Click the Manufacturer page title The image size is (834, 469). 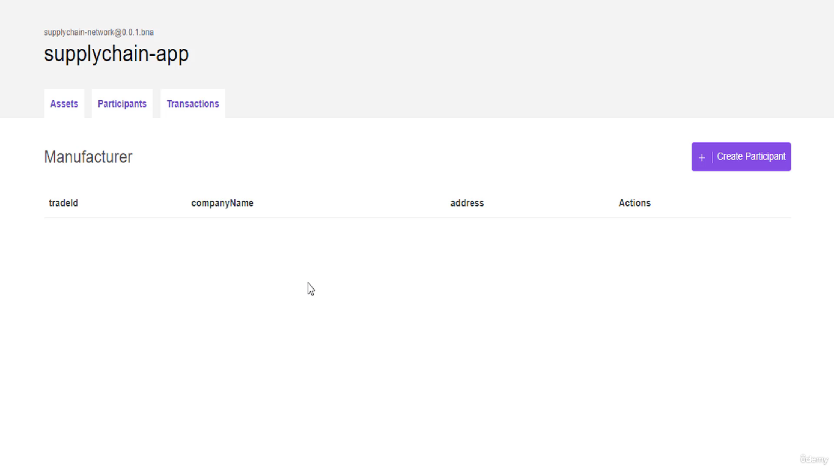click(x=88, y=156)
